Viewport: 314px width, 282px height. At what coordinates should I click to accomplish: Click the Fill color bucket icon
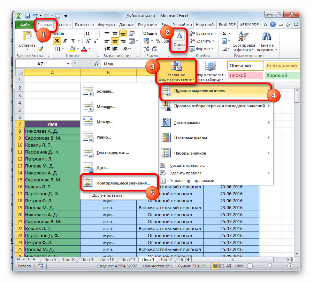tap(72, 49)
